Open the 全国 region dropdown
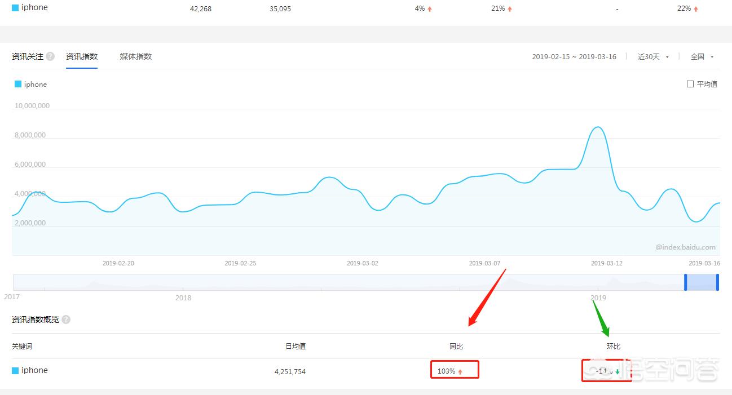Screen dimensions: 732x395 (x=702, y=57)
